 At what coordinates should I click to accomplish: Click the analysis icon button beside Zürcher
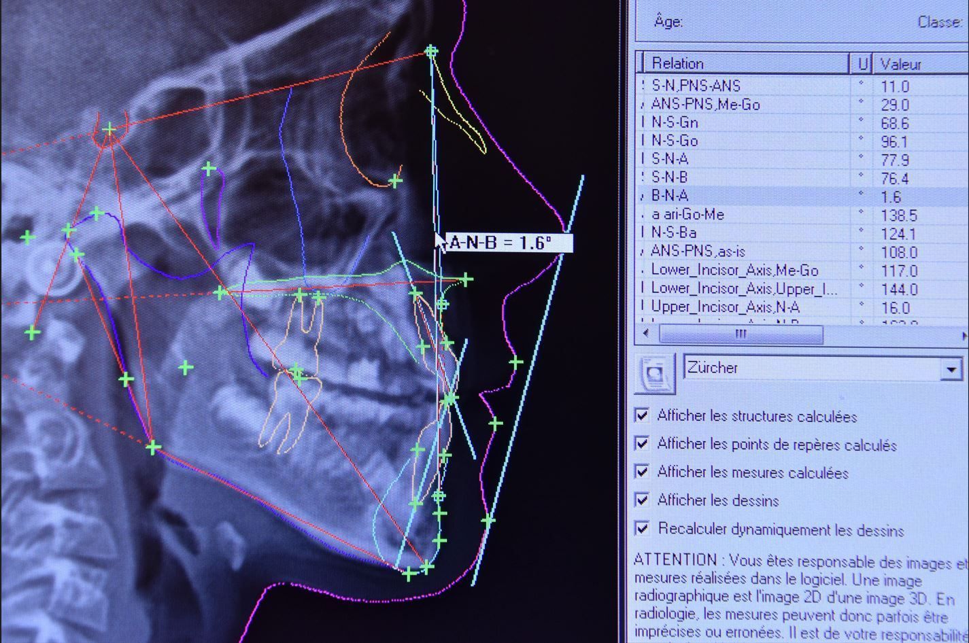655,373
